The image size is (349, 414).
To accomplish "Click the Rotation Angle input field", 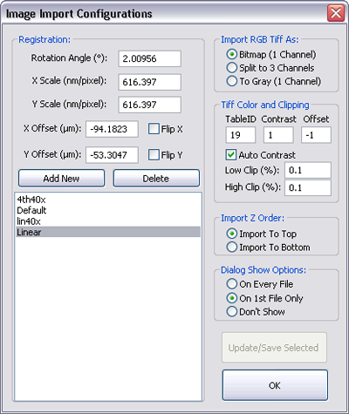I will coord(149,58).
